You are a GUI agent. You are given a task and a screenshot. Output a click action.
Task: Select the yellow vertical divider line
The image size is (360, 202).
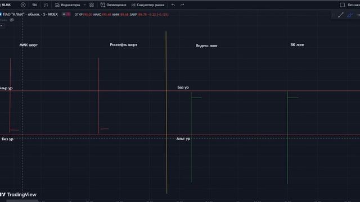(166, 112)
